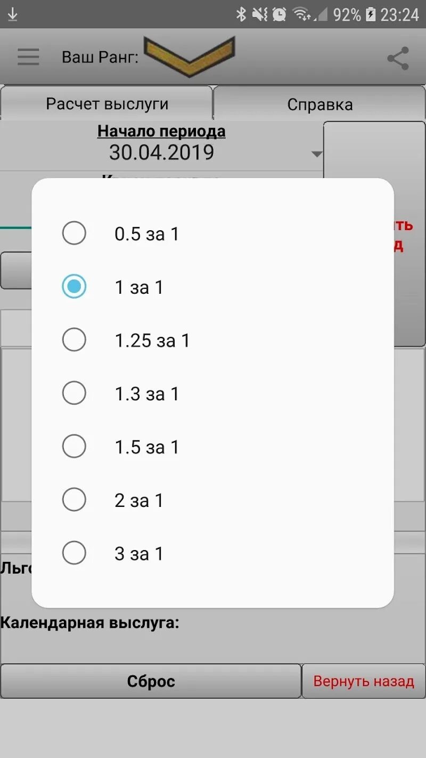Pick the 2 за 1 option
The height and width of the screenshot is (758, 426).
[212, 500]
